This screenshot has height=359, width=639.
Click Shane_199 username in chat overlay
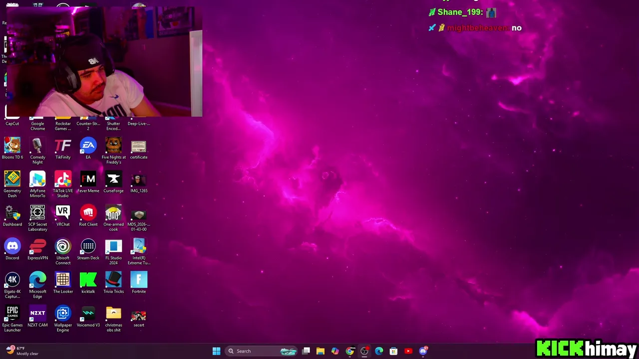(x=460, y=12)
